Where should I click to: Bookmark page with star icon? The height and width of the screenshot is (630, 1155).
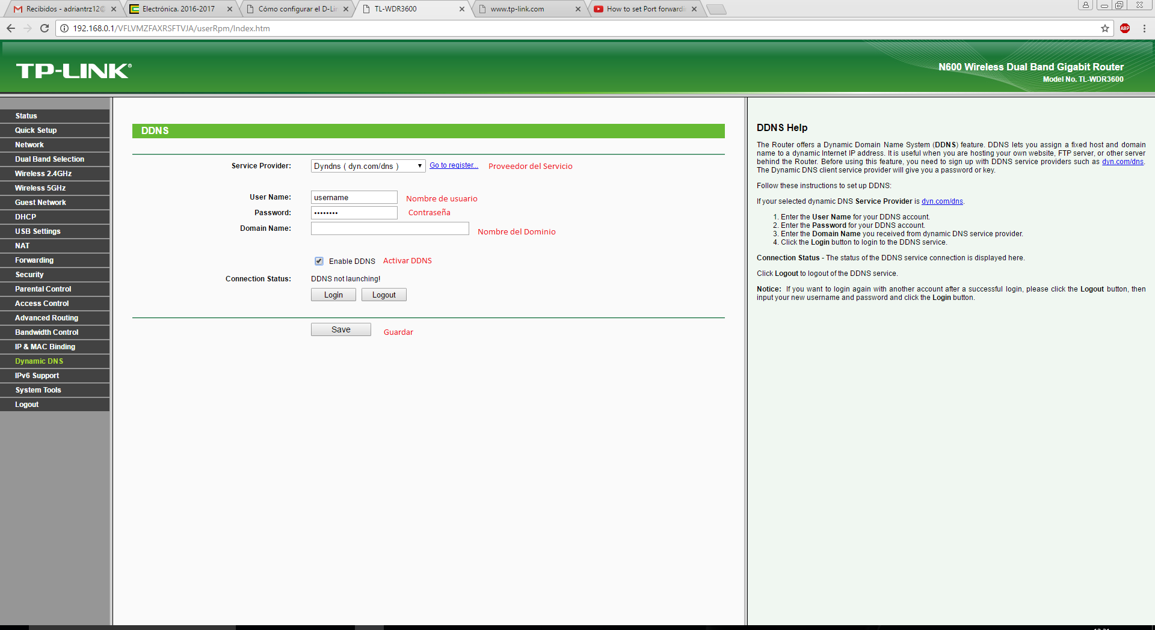click(1105, 28)
